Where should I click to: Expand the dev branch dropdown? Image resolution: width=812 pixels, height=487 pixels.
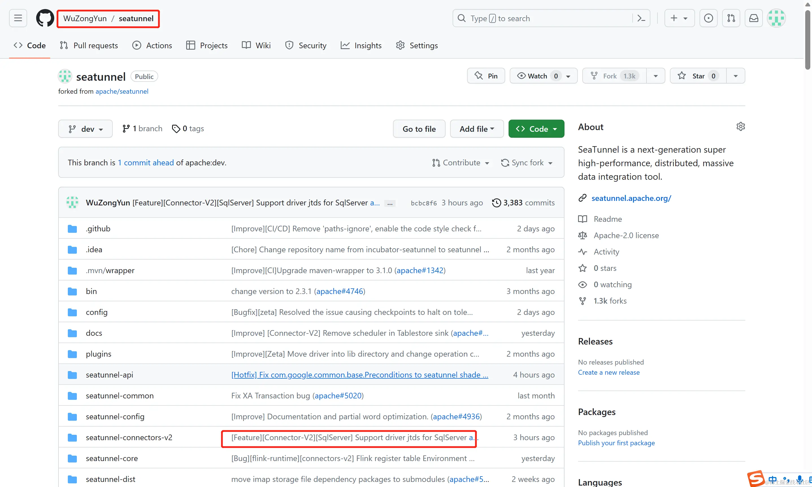coord(85,129)
